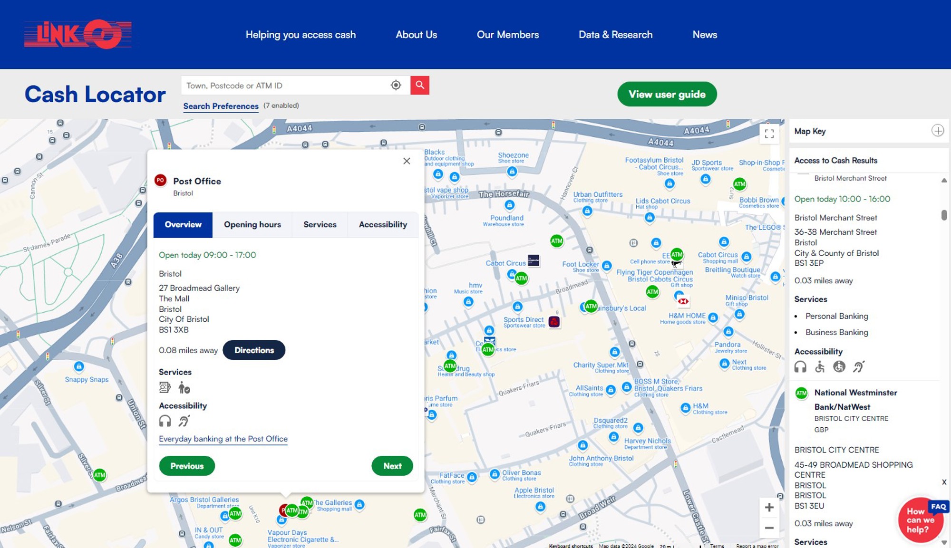Switch to the Opening hours tab
The image size is (951, 548).
click(x=252, y=224)
